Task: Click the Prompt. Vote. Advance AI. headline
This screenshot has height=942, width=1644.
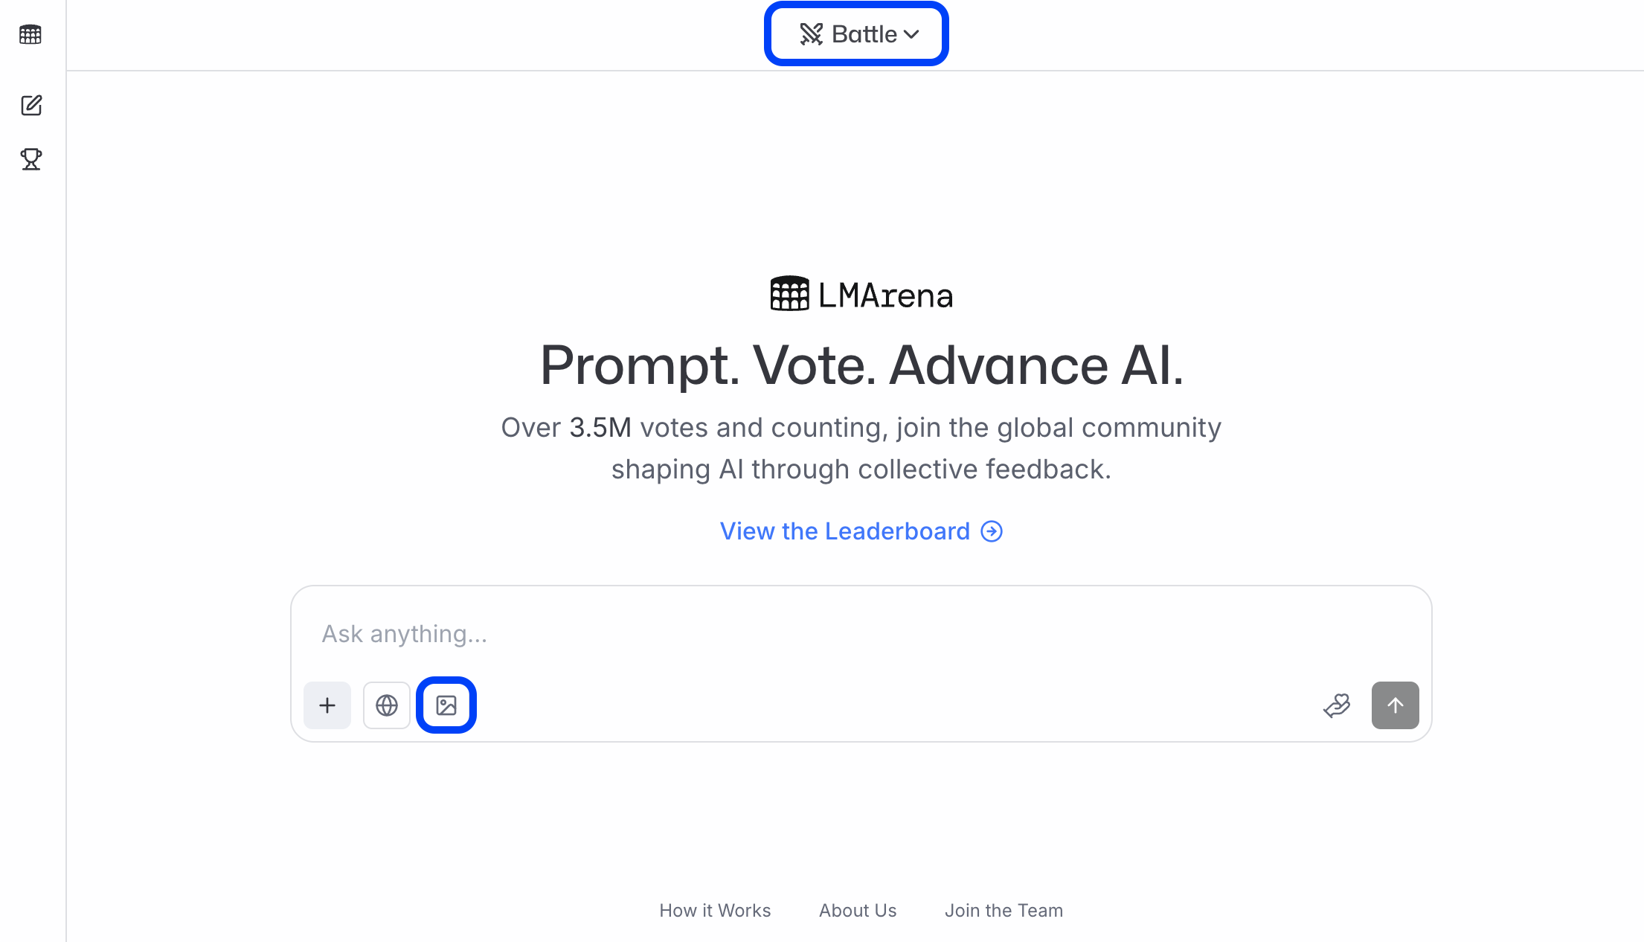Action: pos(861,365)
